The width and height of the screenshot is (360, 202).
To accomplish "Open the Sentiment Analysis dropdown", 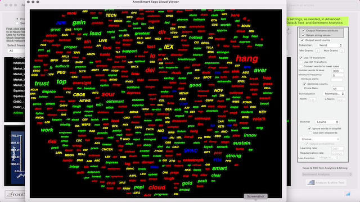I will point(327,175).
